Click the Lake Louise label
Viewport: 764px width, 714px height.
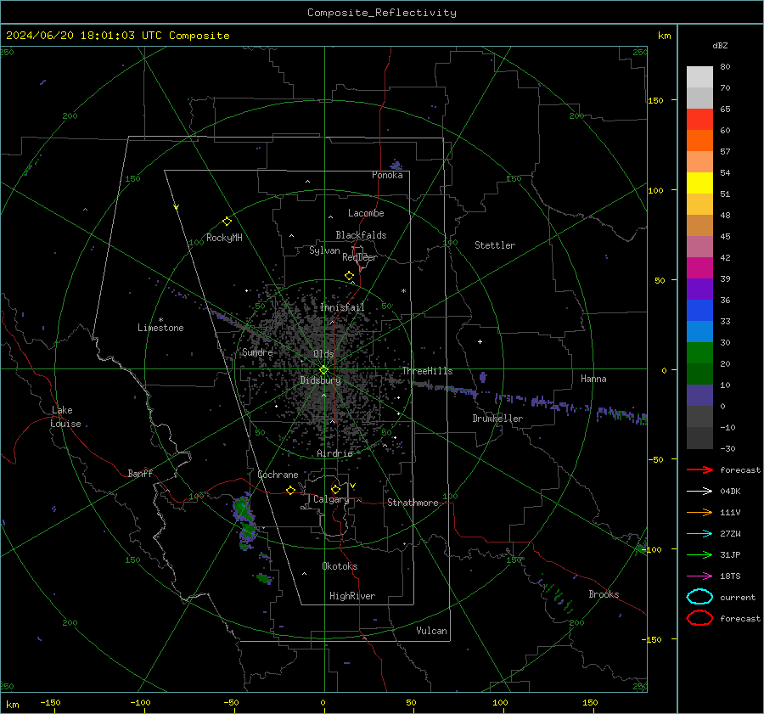65,417
